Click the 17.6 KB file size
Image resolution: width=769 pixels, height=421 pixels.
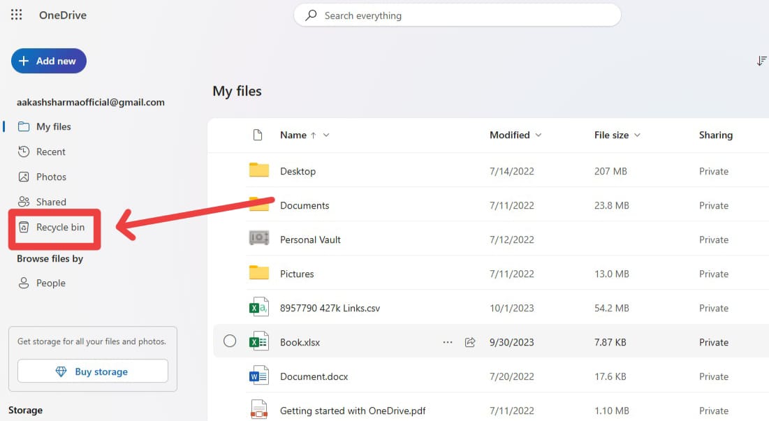(x=610, y=376)
